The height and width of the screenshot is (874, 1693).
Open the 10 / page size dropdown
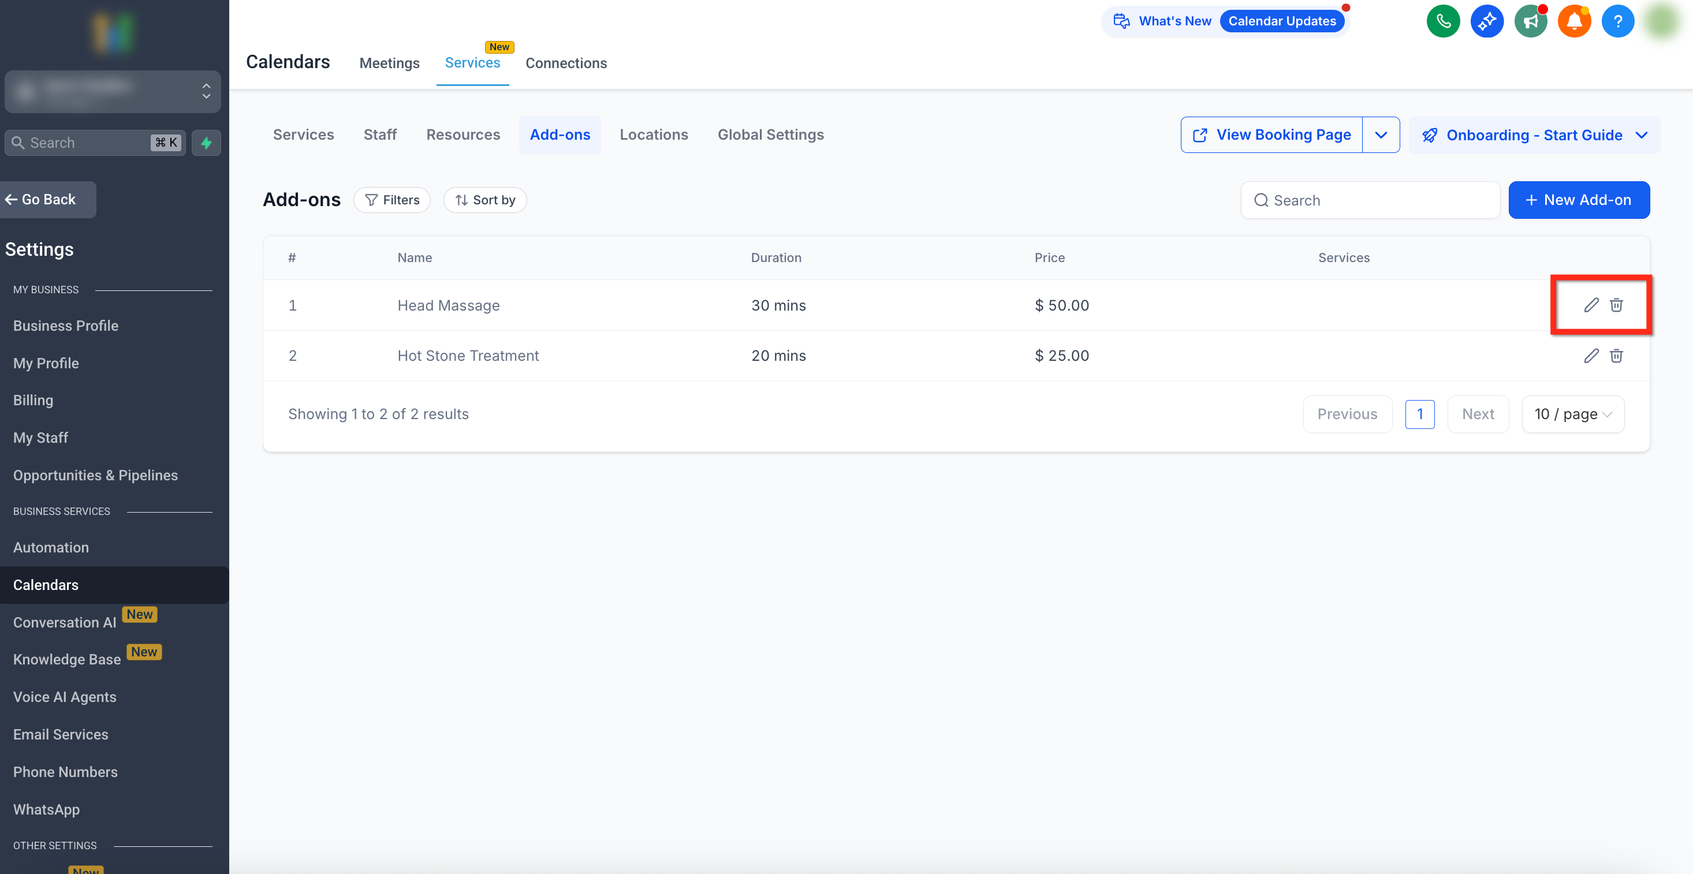pyautogui.click(x=1572, y=414)
